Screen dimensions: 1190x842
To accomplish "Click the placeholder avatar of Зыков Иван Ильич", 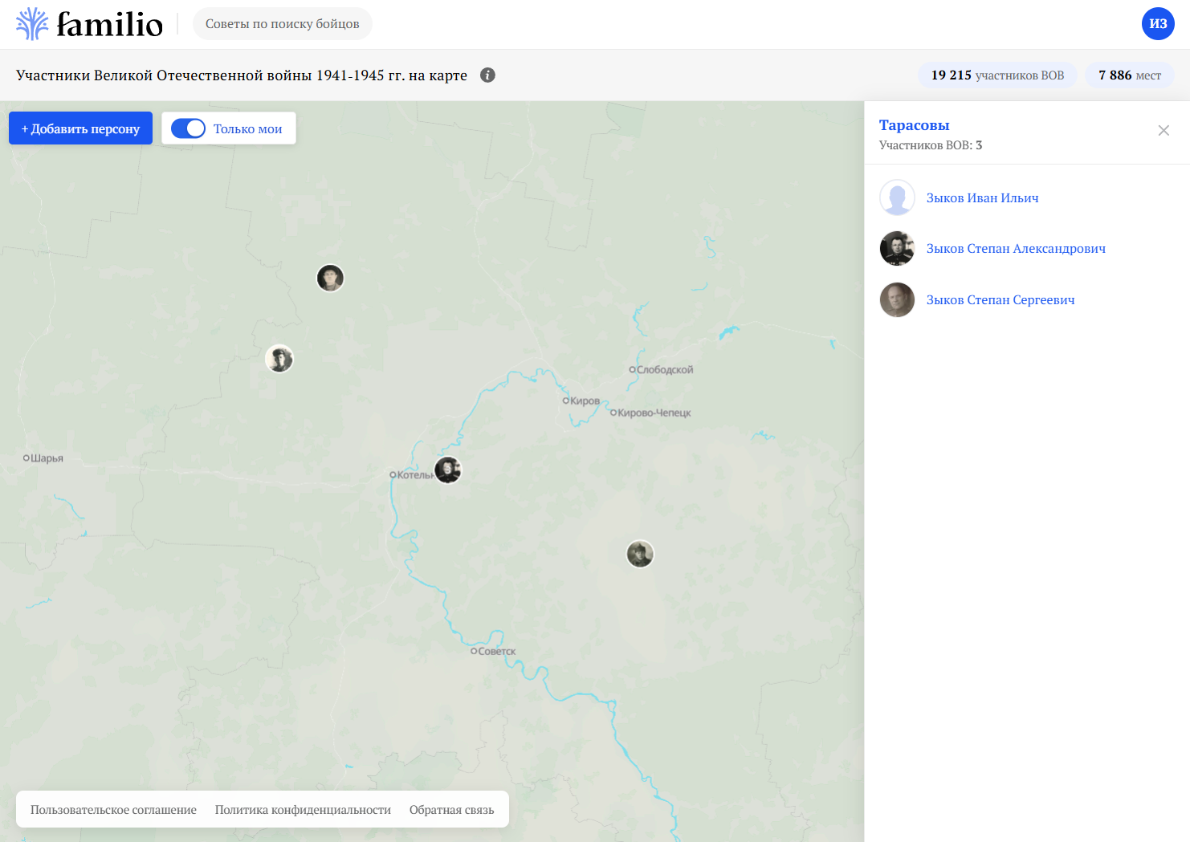I will click(x=897, y=197).
